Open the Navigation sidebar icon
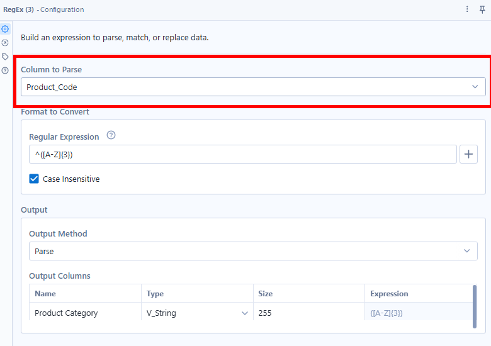Screen dimensions: 491x346 [5, 43]
